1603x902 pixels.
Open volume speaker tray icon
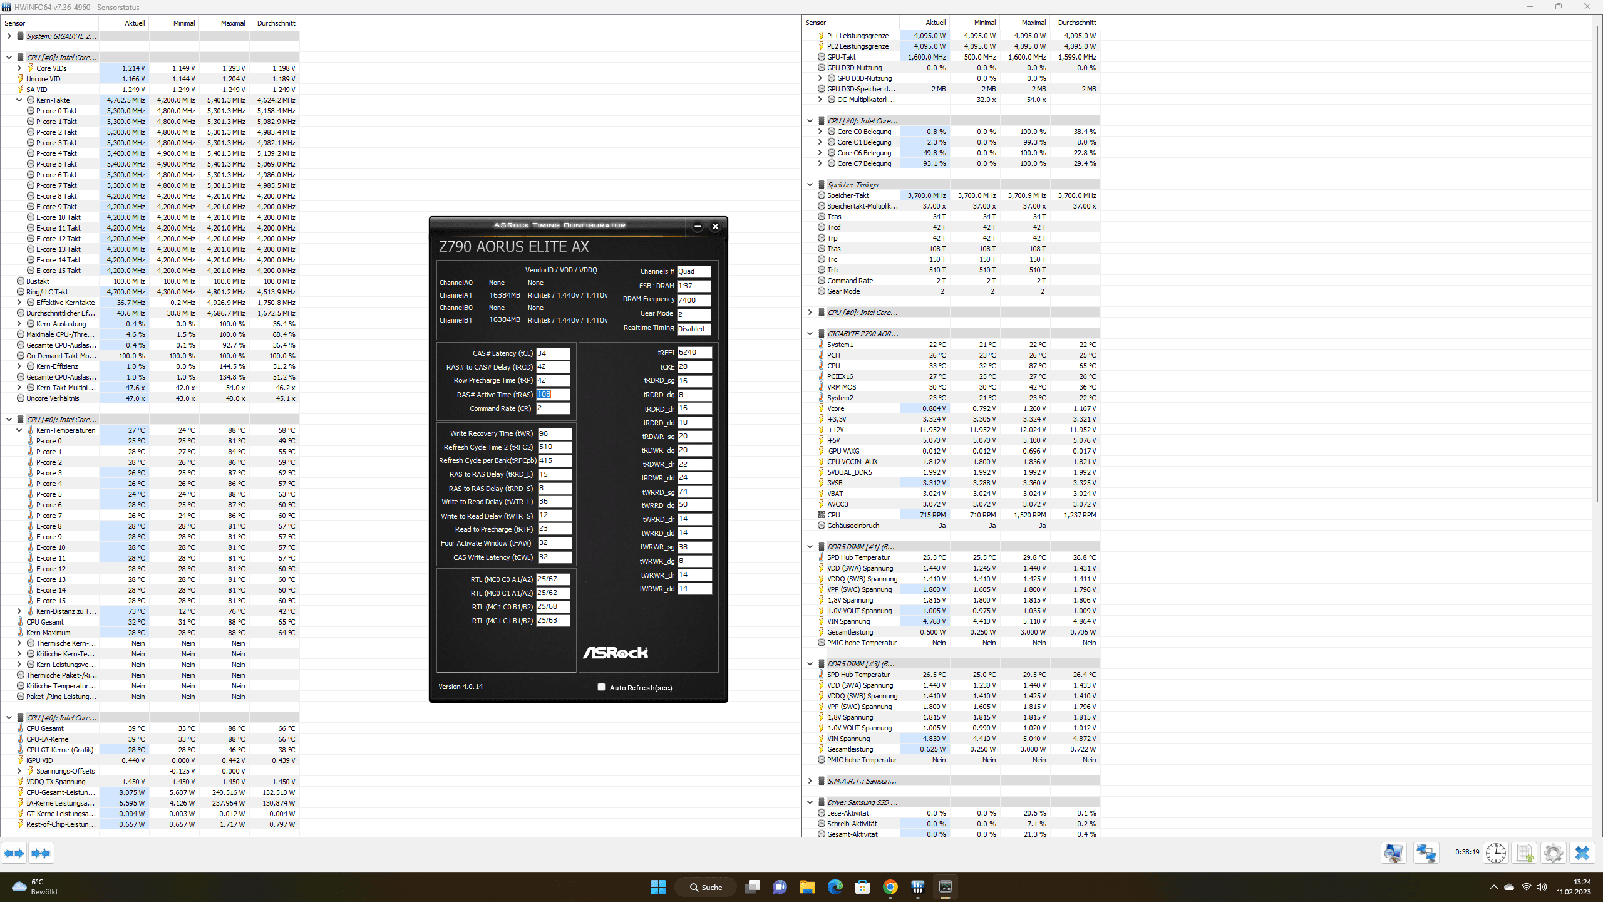click(x=1542, y=887)
